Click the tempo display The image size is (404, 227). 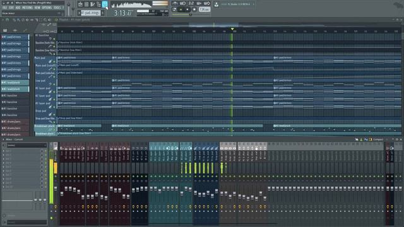tap(204, 9)
